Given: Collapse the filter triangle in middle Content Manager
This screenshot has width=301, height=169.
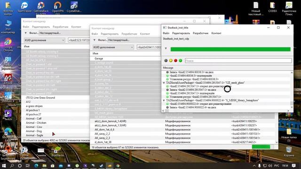Looking at the screenshot, I should (94, 40).
